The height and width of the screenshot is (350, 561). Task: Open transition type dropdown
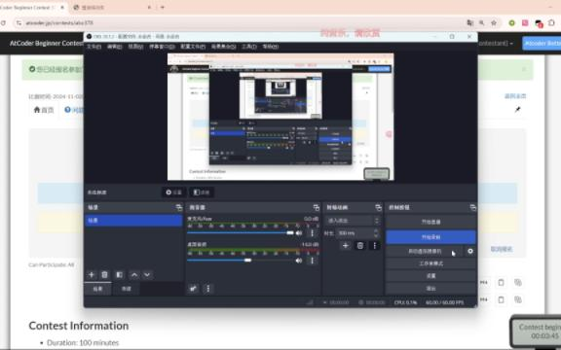pos(352,221)
